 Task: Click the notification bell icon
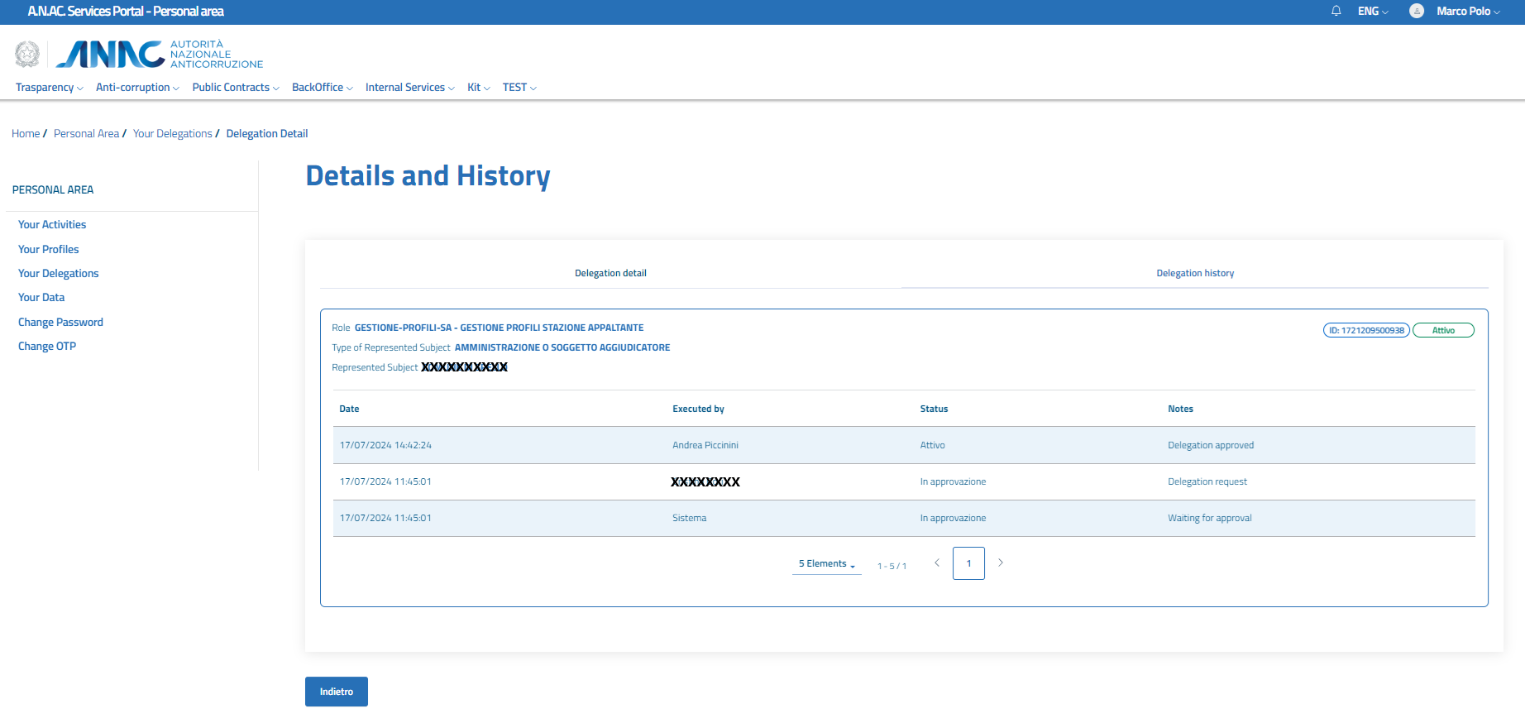tap(1336, 11)
